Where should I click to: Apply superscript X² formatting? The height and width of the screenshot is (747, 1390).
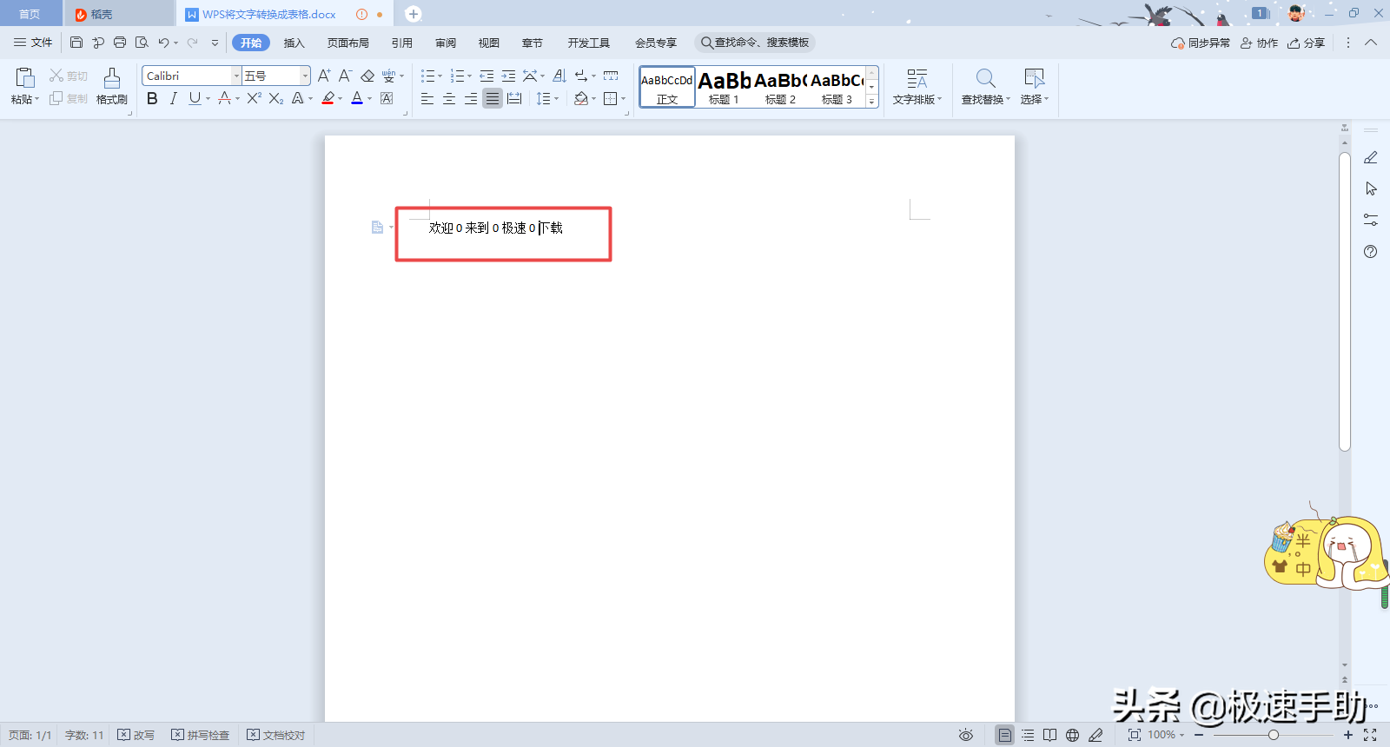click(x=254, y=98)
